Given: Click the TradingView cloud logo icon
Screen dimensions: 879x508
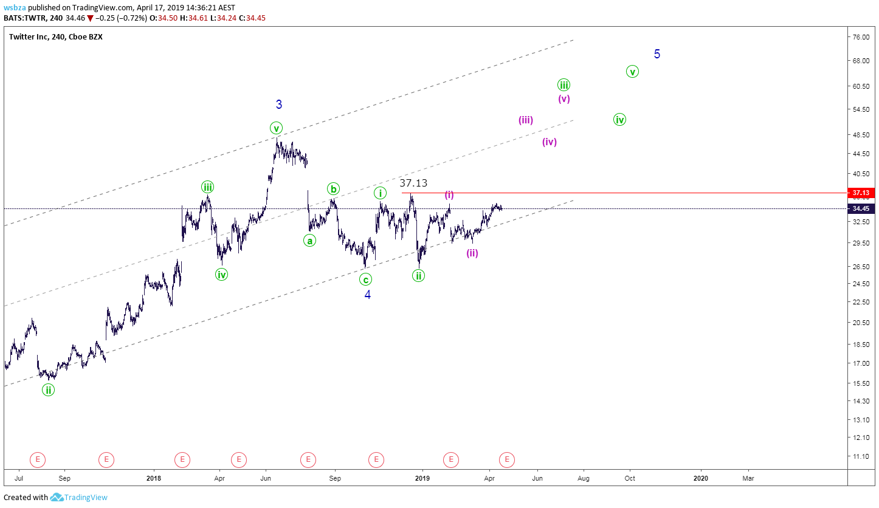Looking at the screenshot, I should coord(57,497).
